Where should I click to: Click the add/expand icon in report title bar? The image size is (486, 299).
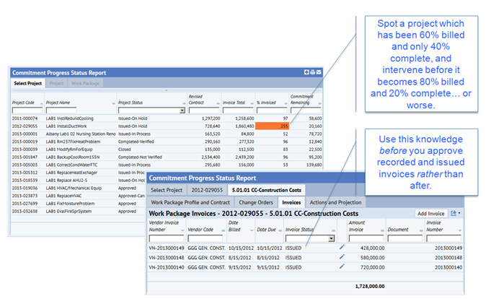click(x=306, y=72)
